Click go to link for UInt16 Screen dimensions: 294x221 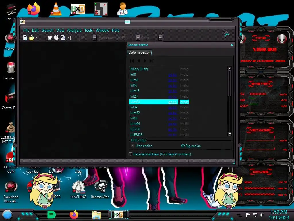click(x=172, y=91)
